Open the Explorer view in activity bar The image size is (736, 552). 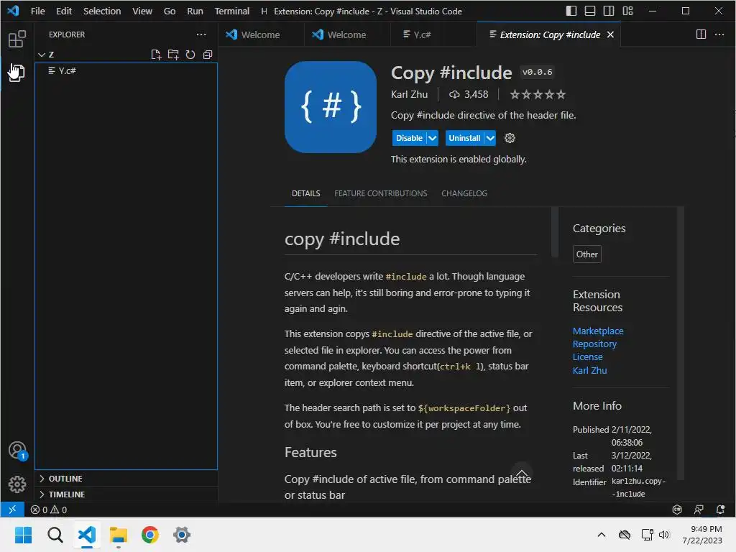[x=17, y=73]
